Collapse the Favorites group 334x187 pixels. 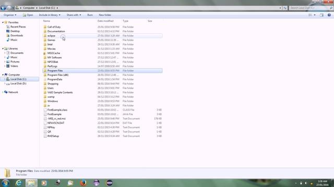(3, 22)
